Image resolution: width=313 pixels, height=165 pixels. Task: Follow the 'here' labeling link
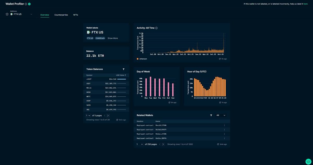305,4
